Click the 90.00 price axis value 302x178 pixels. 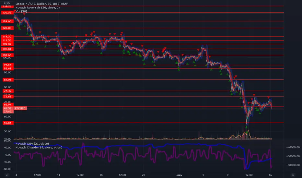[x=7, y=72]
